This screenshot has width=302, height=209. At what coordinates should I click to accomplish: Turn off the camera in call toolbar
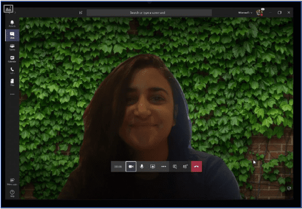point(131,166)
